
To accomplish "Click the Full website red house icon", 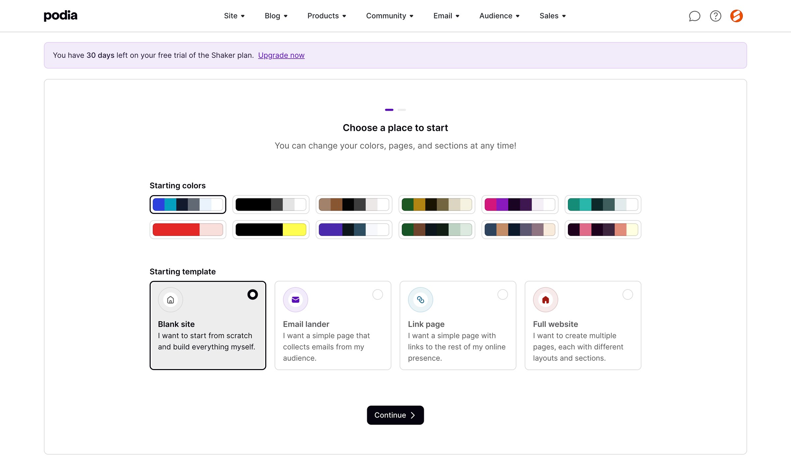I will coord(545,300).
